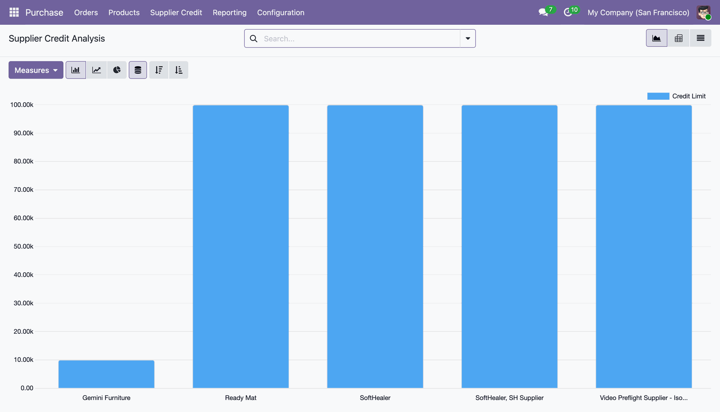The width and height of the screenshot is (720, 412).
Task: Click the Credit Limit legend swatch
Action: point(658,96)
